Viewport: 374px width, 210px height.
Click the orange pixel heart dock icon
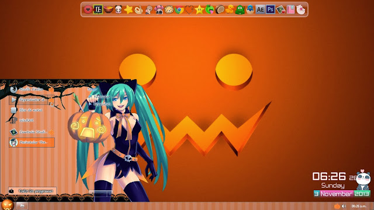click(189, 10)
